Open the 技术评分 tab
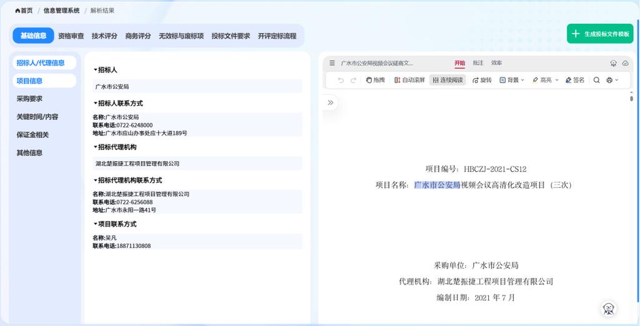Screen dimensions: 640x326 (104, 36)
